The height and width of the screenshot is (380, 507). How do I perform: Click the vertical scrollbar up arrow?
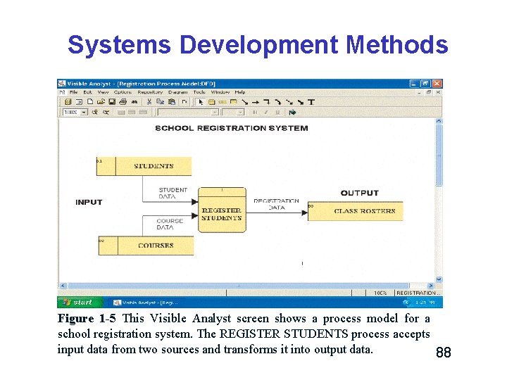tap(439, 121)
